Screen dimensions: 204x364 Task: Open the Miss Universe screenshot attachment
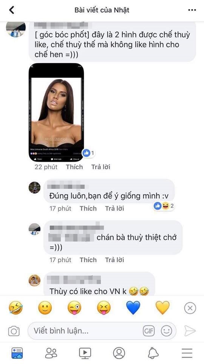click(56, 112)
